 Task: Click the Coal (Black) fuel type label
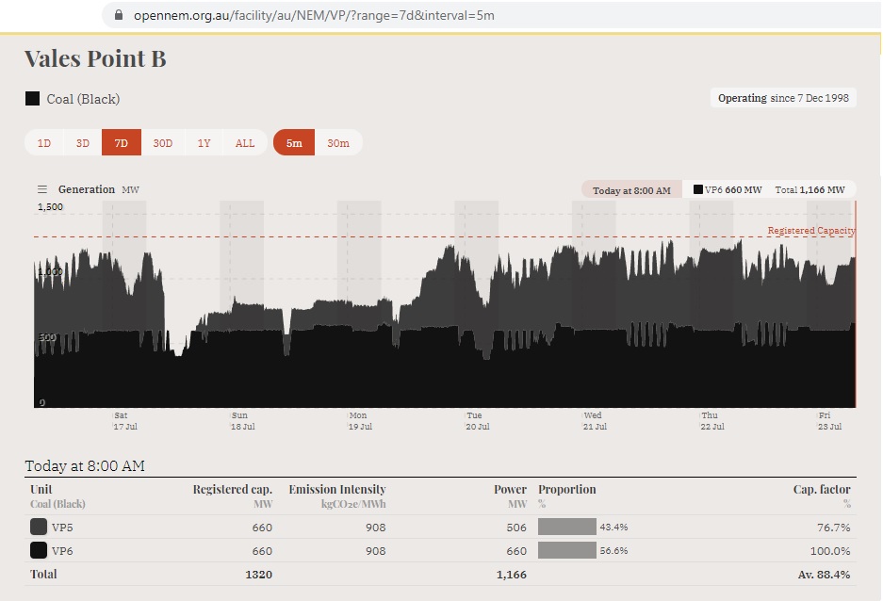[83, 99]
